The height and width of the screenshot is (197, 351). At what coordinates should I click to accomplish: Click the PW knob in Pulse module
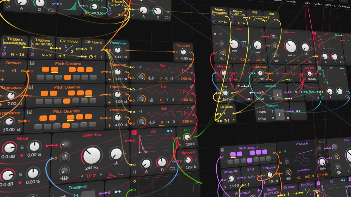pyautogui.click(x=234, y=44)
